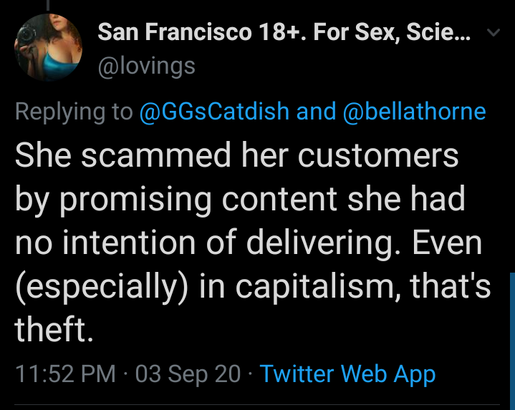Click the "She scammed her customers" line

(237, 155)
